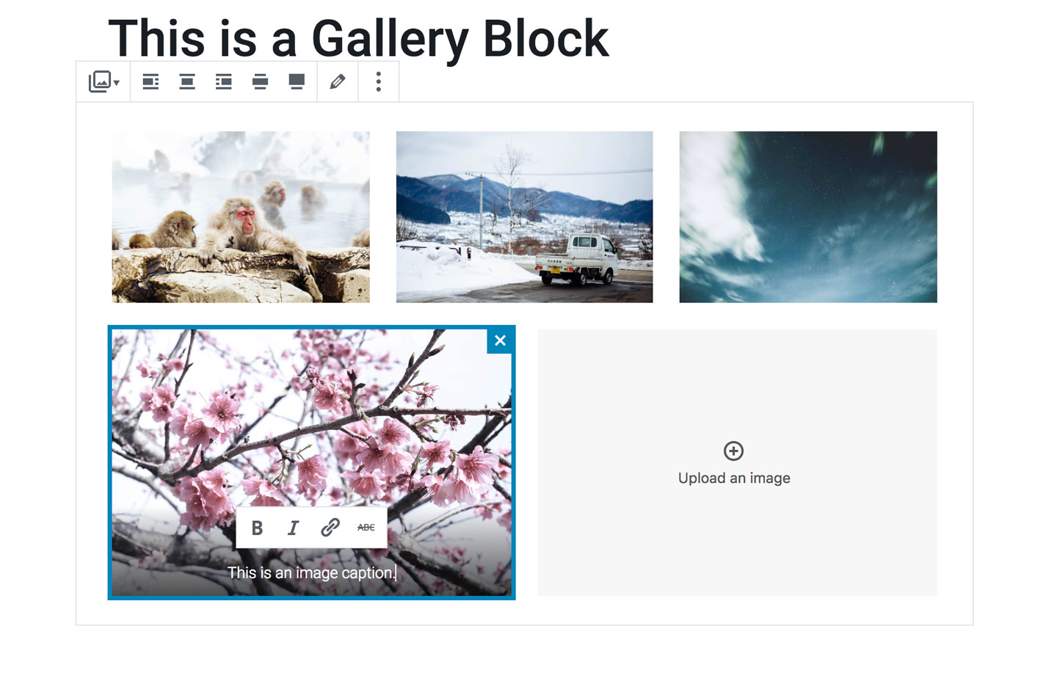The width and height of the screenshot is (1057, 678).
Task: Click into the image caption text
Action: coord(311,573)
